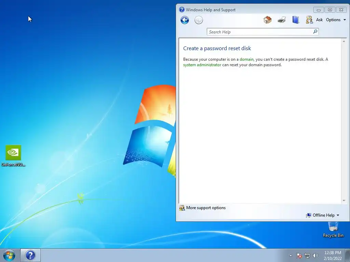Click the Search Help input field
The image size is (350, 262).
(x=260, y=32)
